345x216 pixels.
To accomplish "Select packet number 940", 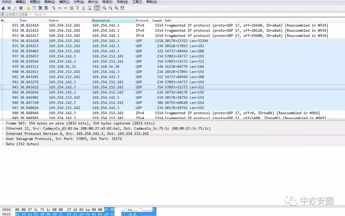I will (x=172, y=71).
